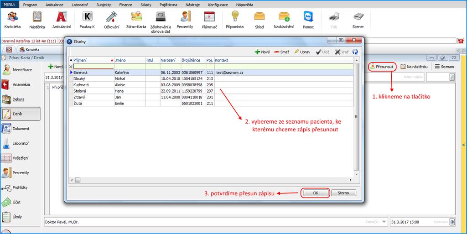Select patient row Žlutá Emilie
This screenshot has width=467, height=234.
click(211, 103)
